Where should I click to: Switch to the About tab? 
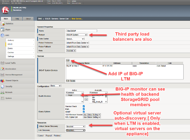tap(28, 19)
